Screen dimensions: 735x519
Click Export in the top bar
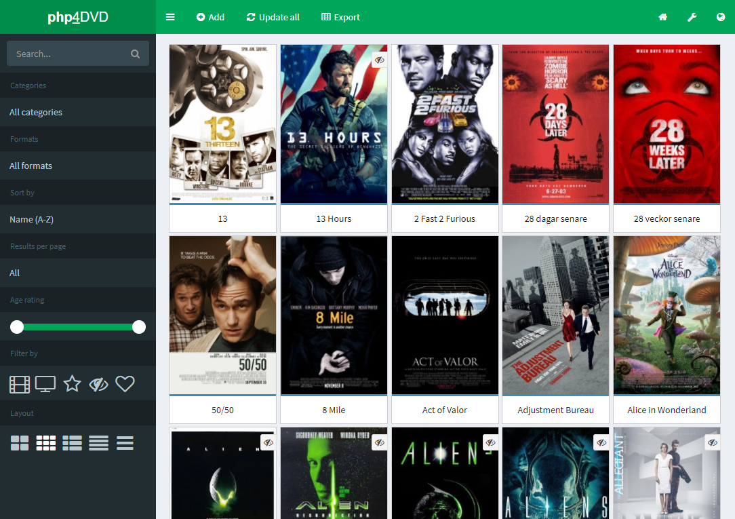pos(340,17)
